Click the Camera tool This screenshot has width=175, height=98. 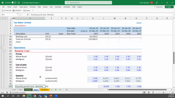click(x=27, y=10)
